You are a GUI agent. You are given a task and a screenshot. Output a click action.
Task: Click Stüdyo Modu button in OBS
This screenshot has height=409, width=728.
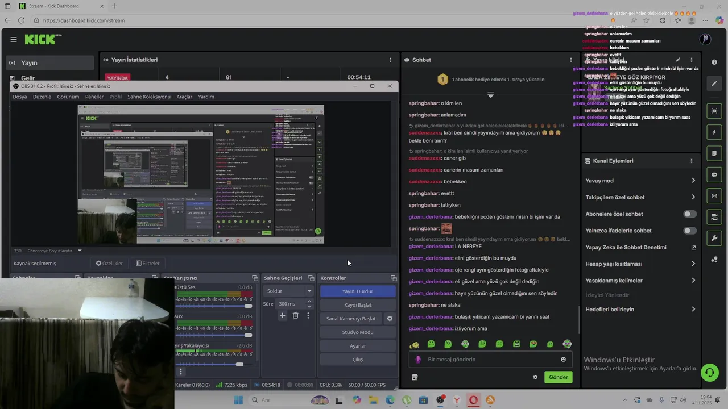pos(358,332)
